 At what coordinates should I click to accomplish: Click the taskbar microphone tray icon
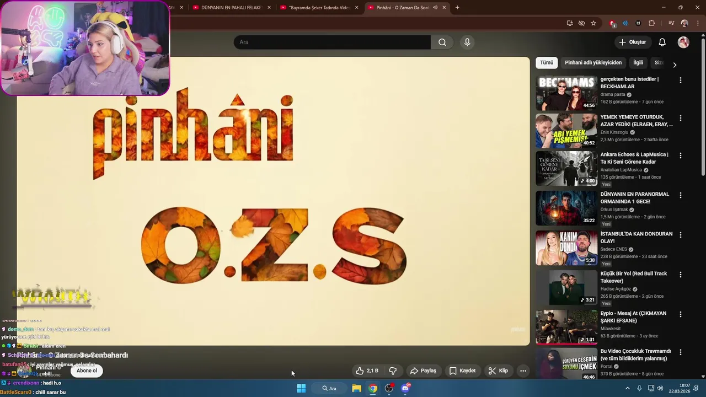tap(639, 388)
